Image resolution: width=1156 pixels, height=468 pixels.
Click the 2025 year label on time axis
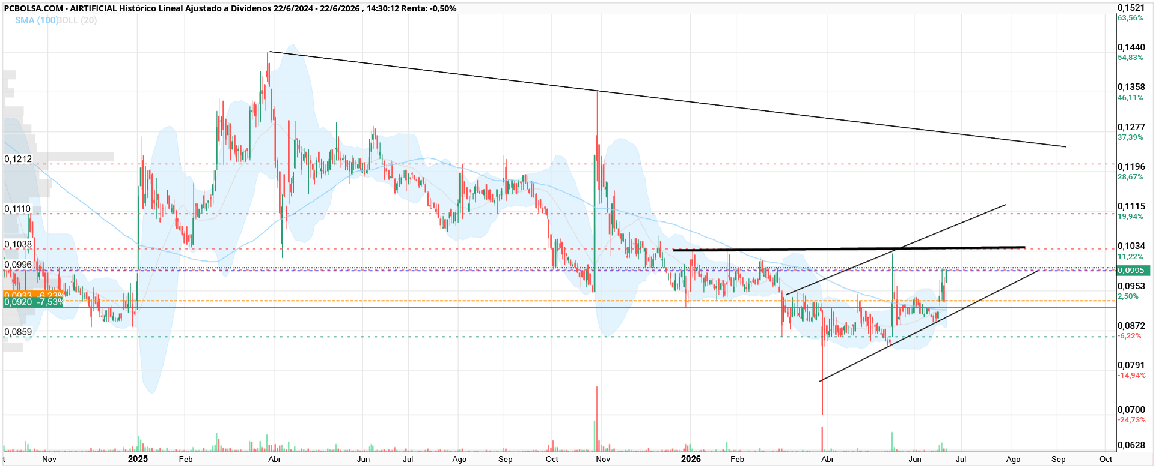tap(138, 459)
